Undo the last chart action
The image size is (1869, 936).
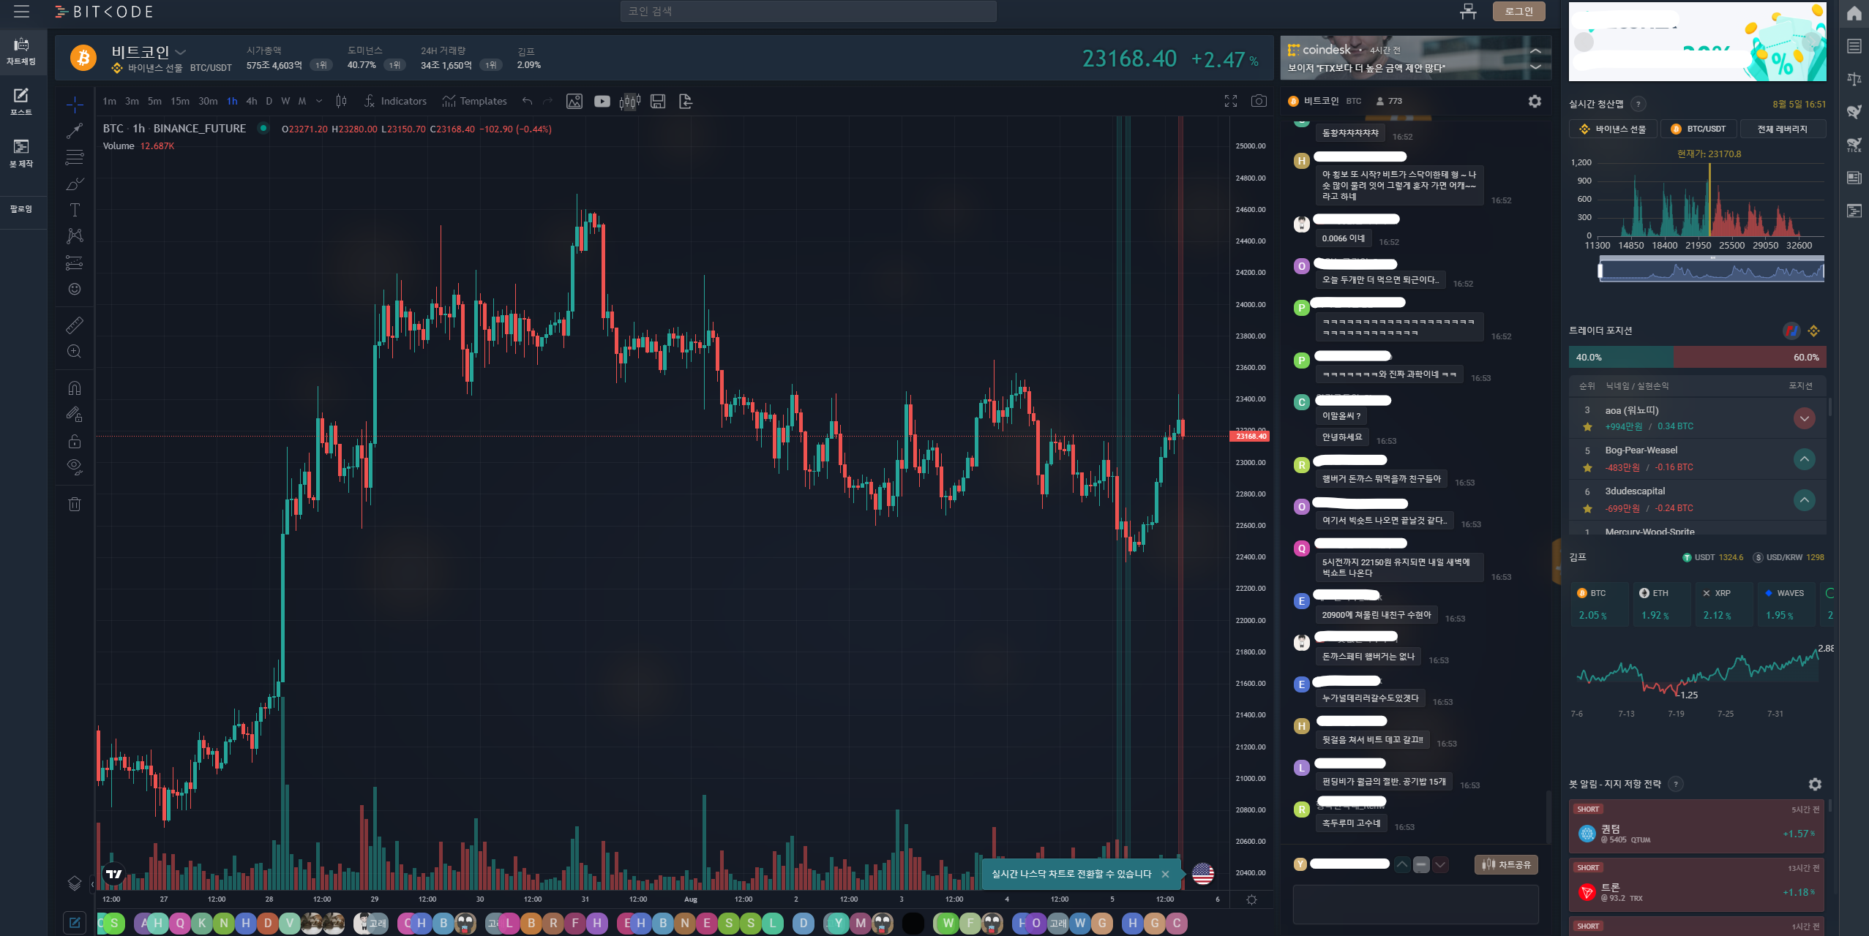click(527, 101)
